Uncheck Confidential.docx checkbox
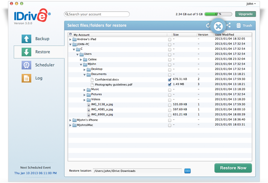This screenshot has height=183, width=268. click(x=169, y=80)
